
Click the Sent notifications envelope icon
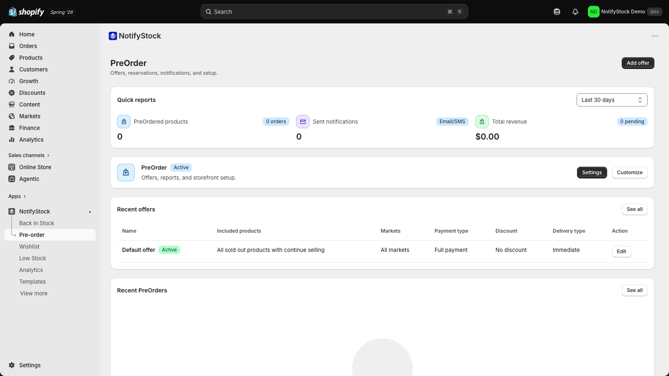click(x=303, y=122)
